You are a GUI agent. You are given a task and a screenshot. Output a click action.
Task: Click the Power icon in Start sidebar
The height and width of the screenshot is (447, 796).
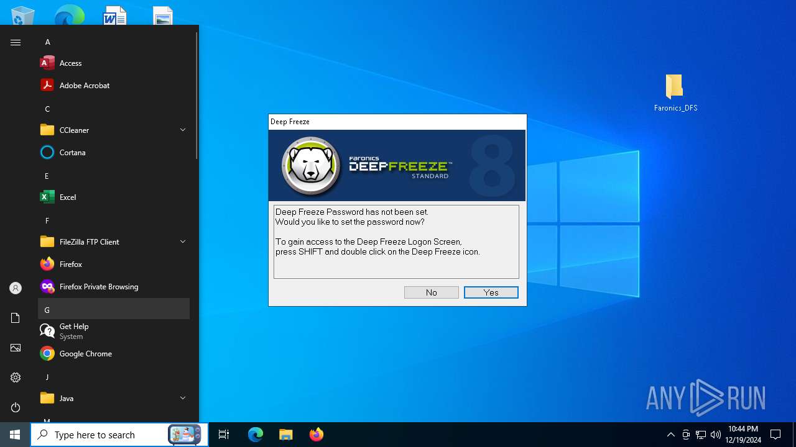16,407
